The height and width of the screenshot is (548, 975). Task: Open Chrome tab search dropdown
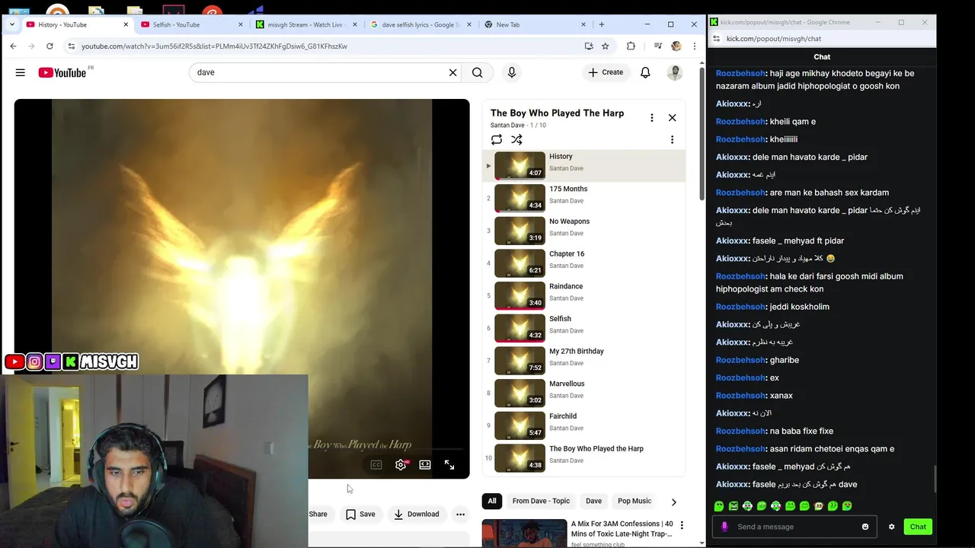tap(11, 24)
